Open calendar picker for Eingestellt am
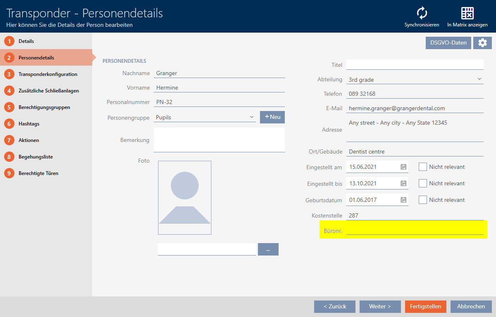The image size is (496, 317). pos(403,167)
